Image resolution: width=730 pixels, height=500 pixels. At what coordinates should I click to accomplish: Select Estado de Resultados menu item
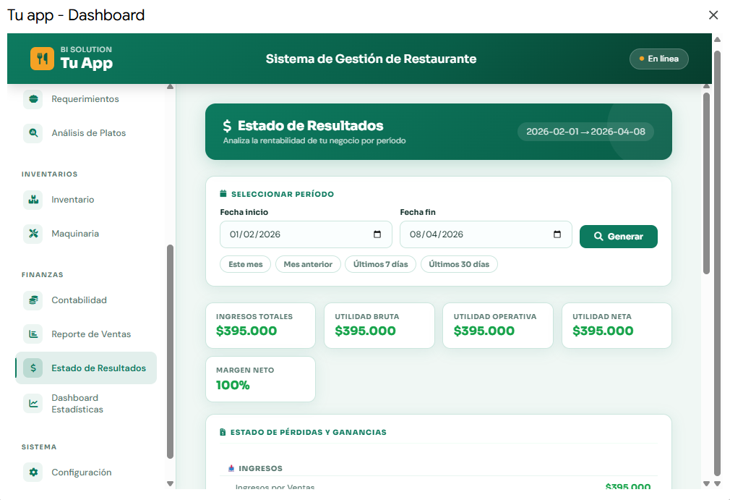(x=86, y=368)
